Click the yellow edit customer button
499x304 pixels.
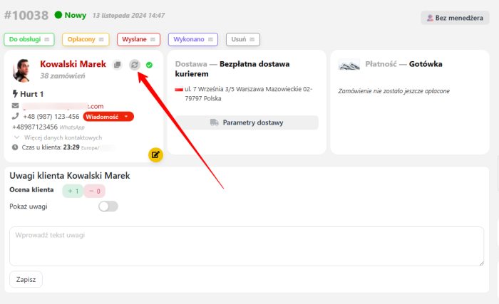tap(155, 154)
